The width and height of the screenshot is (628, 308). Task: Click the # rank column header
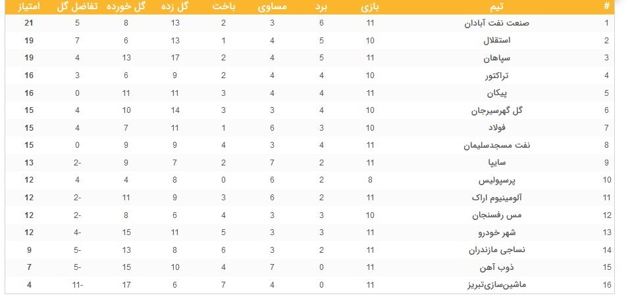[x=606, y=7]
